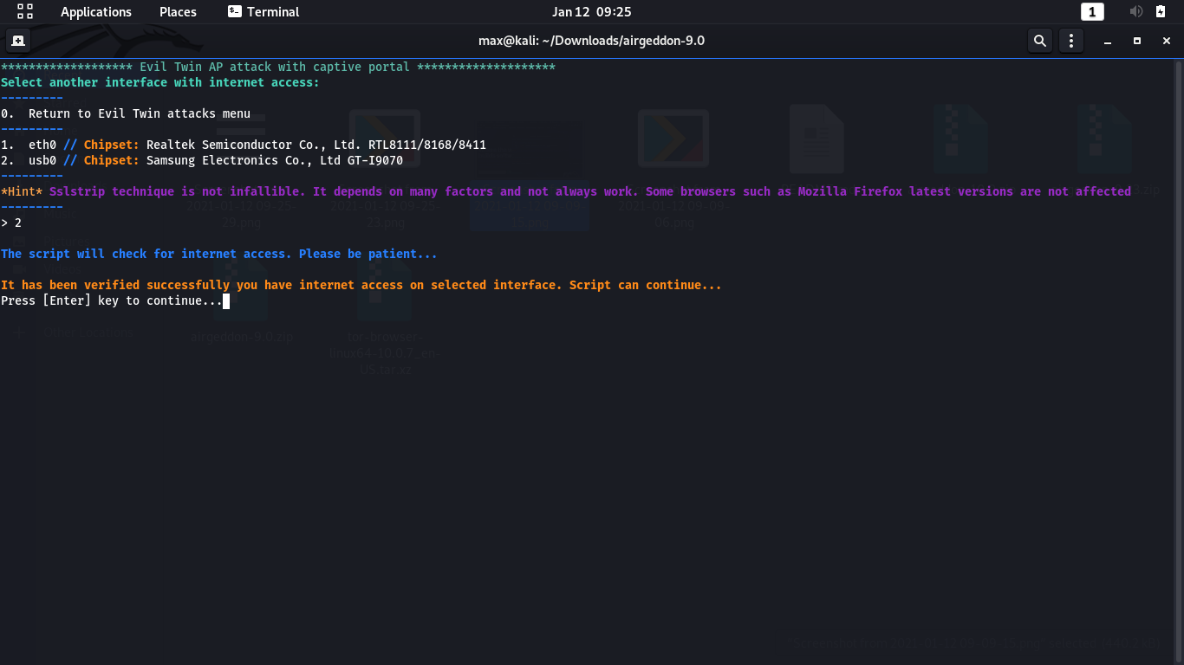Screen dimensions: 1184x665
Task: Click the usb0 Samsung interface line
Action: coord(202,160)
